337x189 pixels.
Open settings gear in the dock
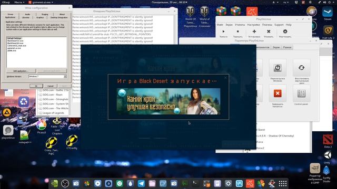pos(228,183)
